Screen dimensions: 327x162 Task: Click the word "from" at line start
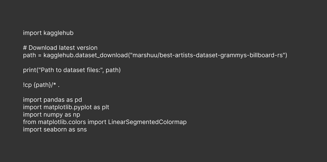pyautogui.click(x=29, y=122)
